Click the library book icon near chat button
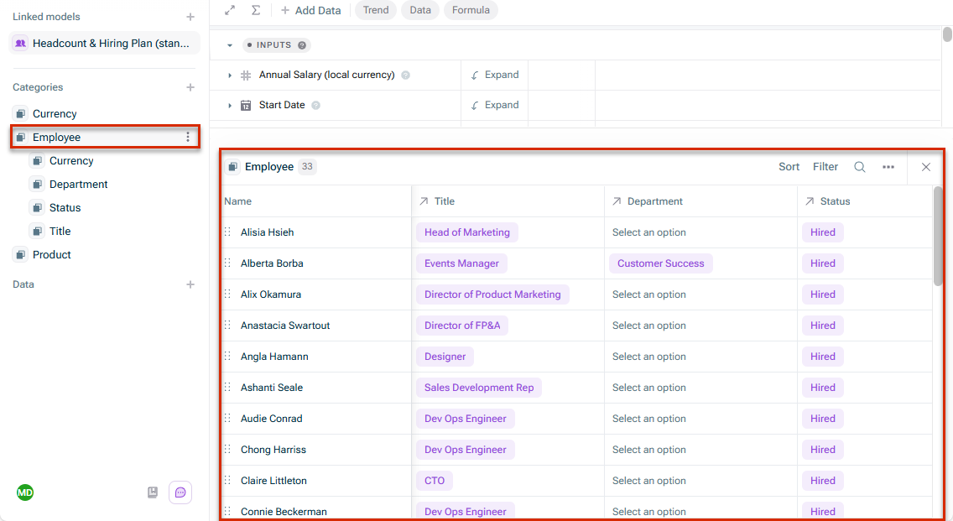Screen dimensions: 953x521 tap(153, 492)
